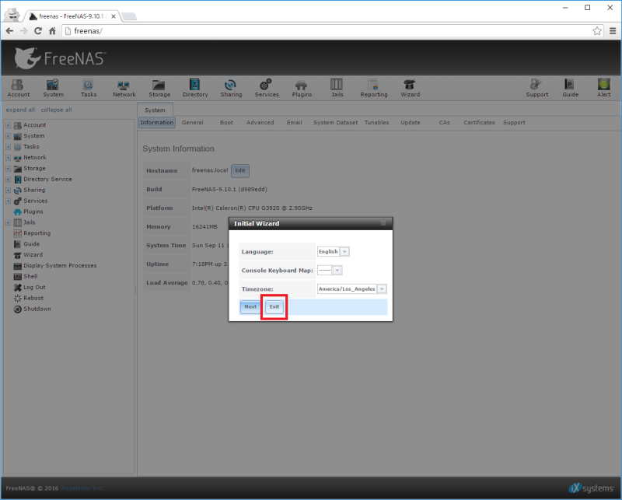Open the Storage toolbar icon
This screenshot has width=622, height=500.
159,87
